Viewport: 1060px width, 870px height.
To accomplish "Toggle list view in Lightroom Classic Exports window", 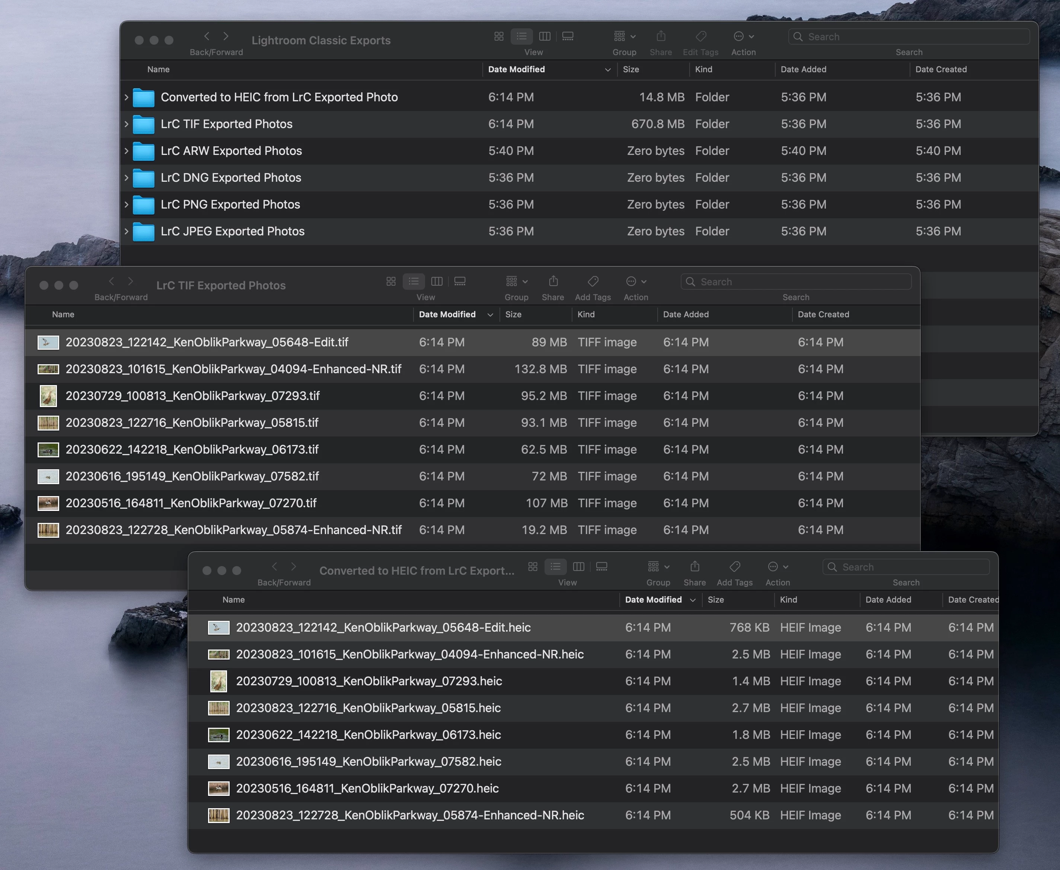I will click(522, 36).
